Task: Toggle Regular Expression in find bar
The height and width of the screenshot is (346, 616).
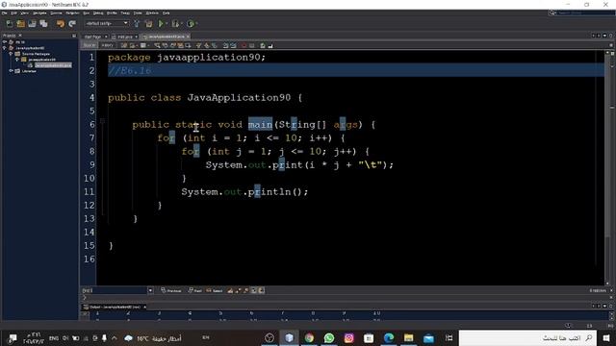Action: coord(246,290)
